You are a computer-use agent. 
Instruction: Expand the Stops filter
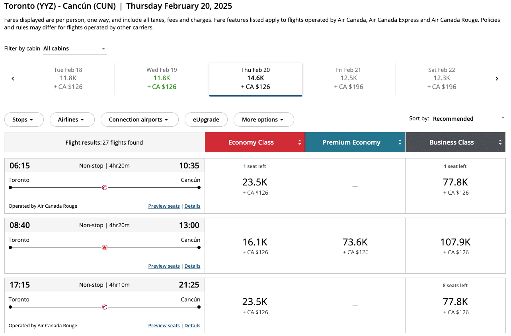point(23,120)
